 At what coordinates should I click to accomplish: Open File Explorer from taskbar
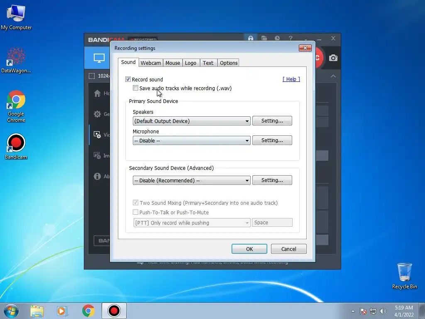(37, 311)
